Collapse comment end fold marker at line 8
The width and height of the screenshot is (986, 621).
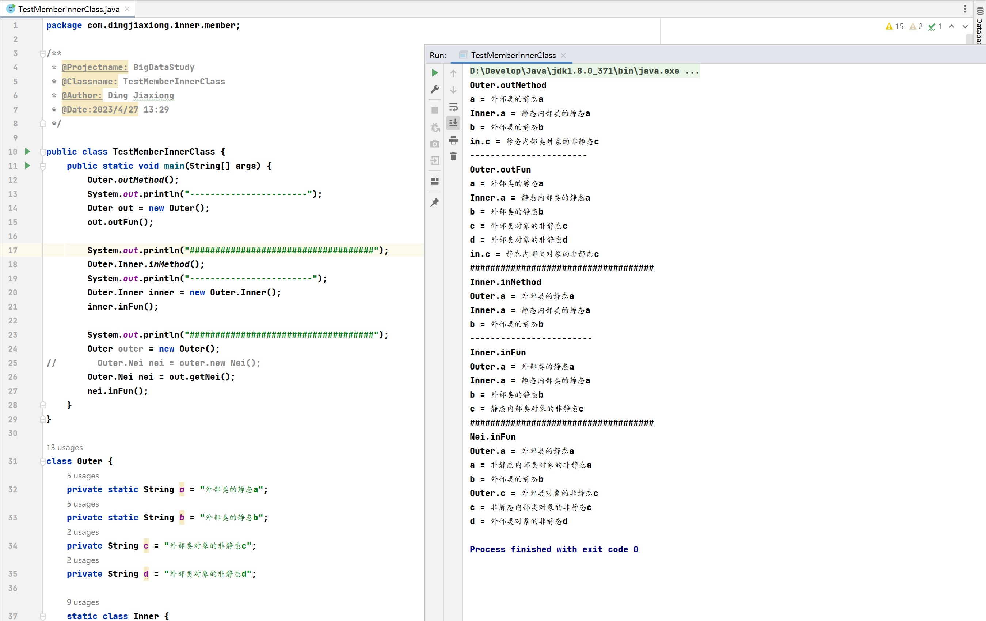click(43, 124)
